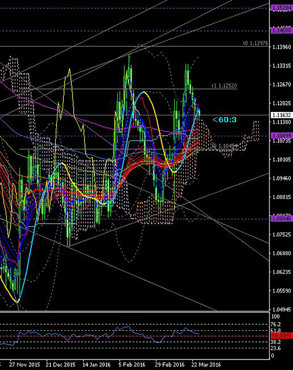Viewport: 293px width, 370px height.
Task: Click the 5 Feb 2016 date marker
Action: click(x=132, y=365)
